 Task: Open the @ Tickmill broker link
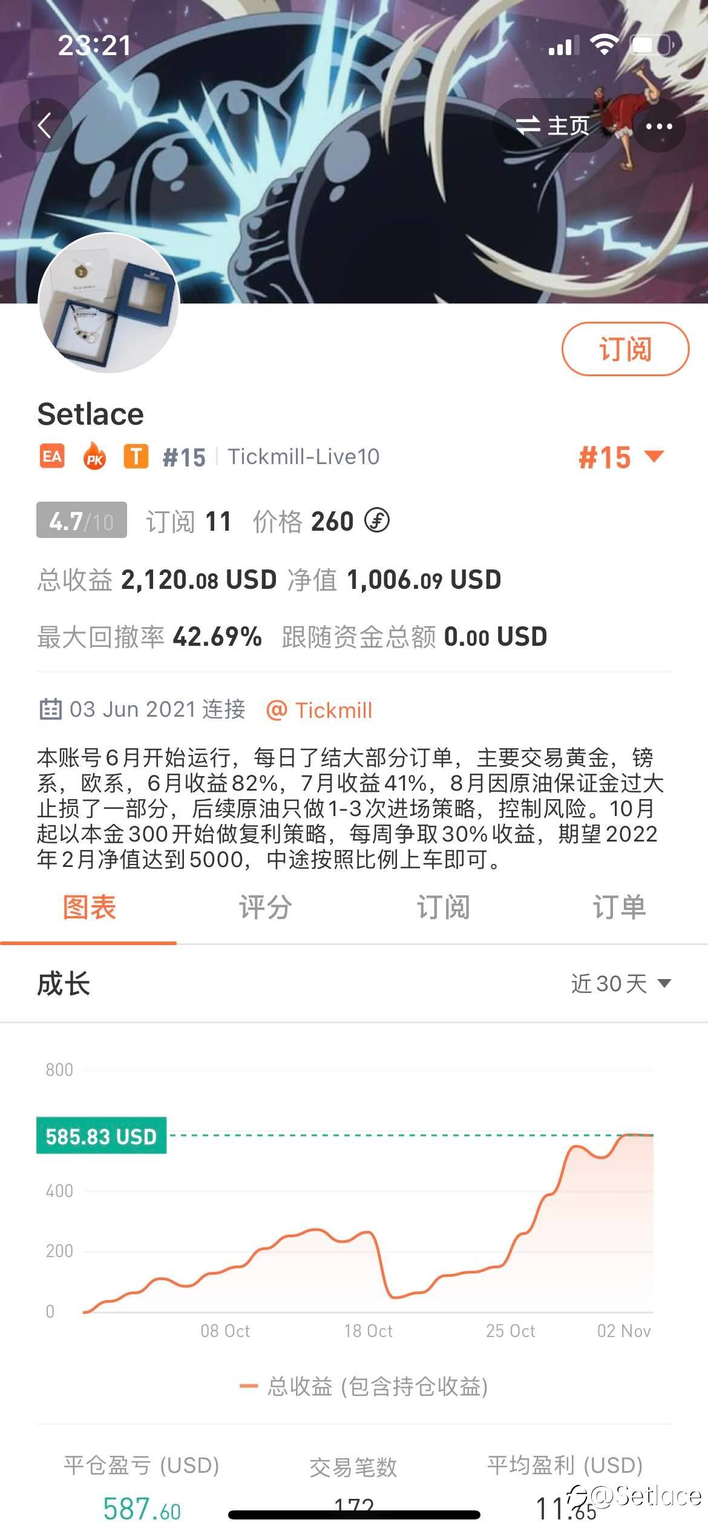[x=320, y=709]
